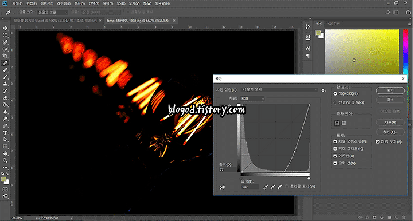Select the Brush tool
413x221 pixels.
point(5,77)
